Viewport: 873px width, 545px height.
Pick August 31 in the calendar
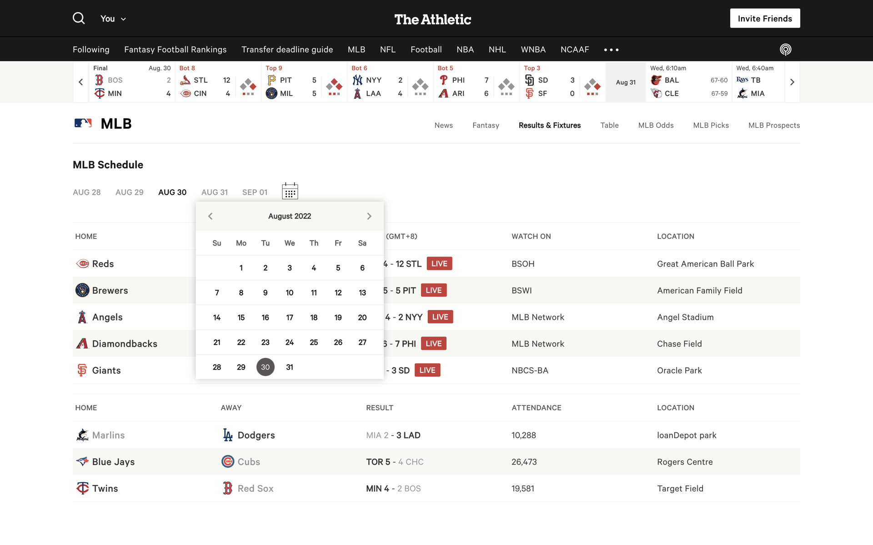[x=290, y=367]
